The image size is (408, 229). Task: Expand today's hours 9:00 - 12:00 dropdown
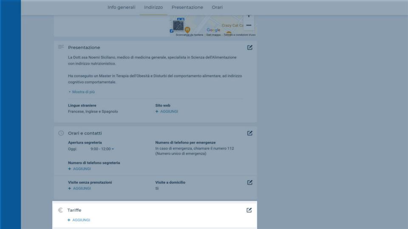pos(102,149)
